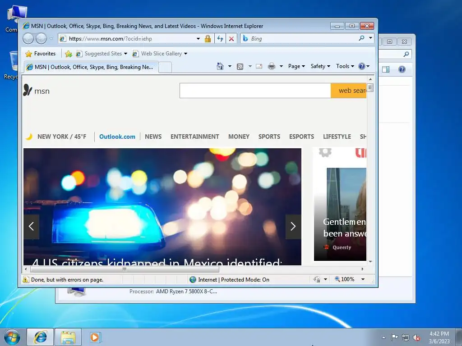
Task: View the security lock report icon
Action: coord(208,39)
